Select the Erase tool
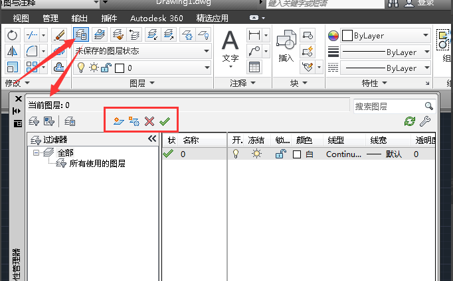Screen dimensions: 453x281 pos(59,35)
